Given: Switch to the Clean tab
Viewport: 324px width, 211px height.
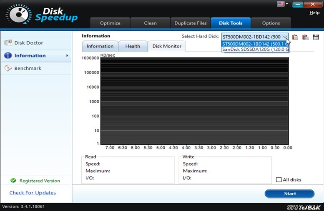Looking at the screenshot, I should click(x=150, y=23).
